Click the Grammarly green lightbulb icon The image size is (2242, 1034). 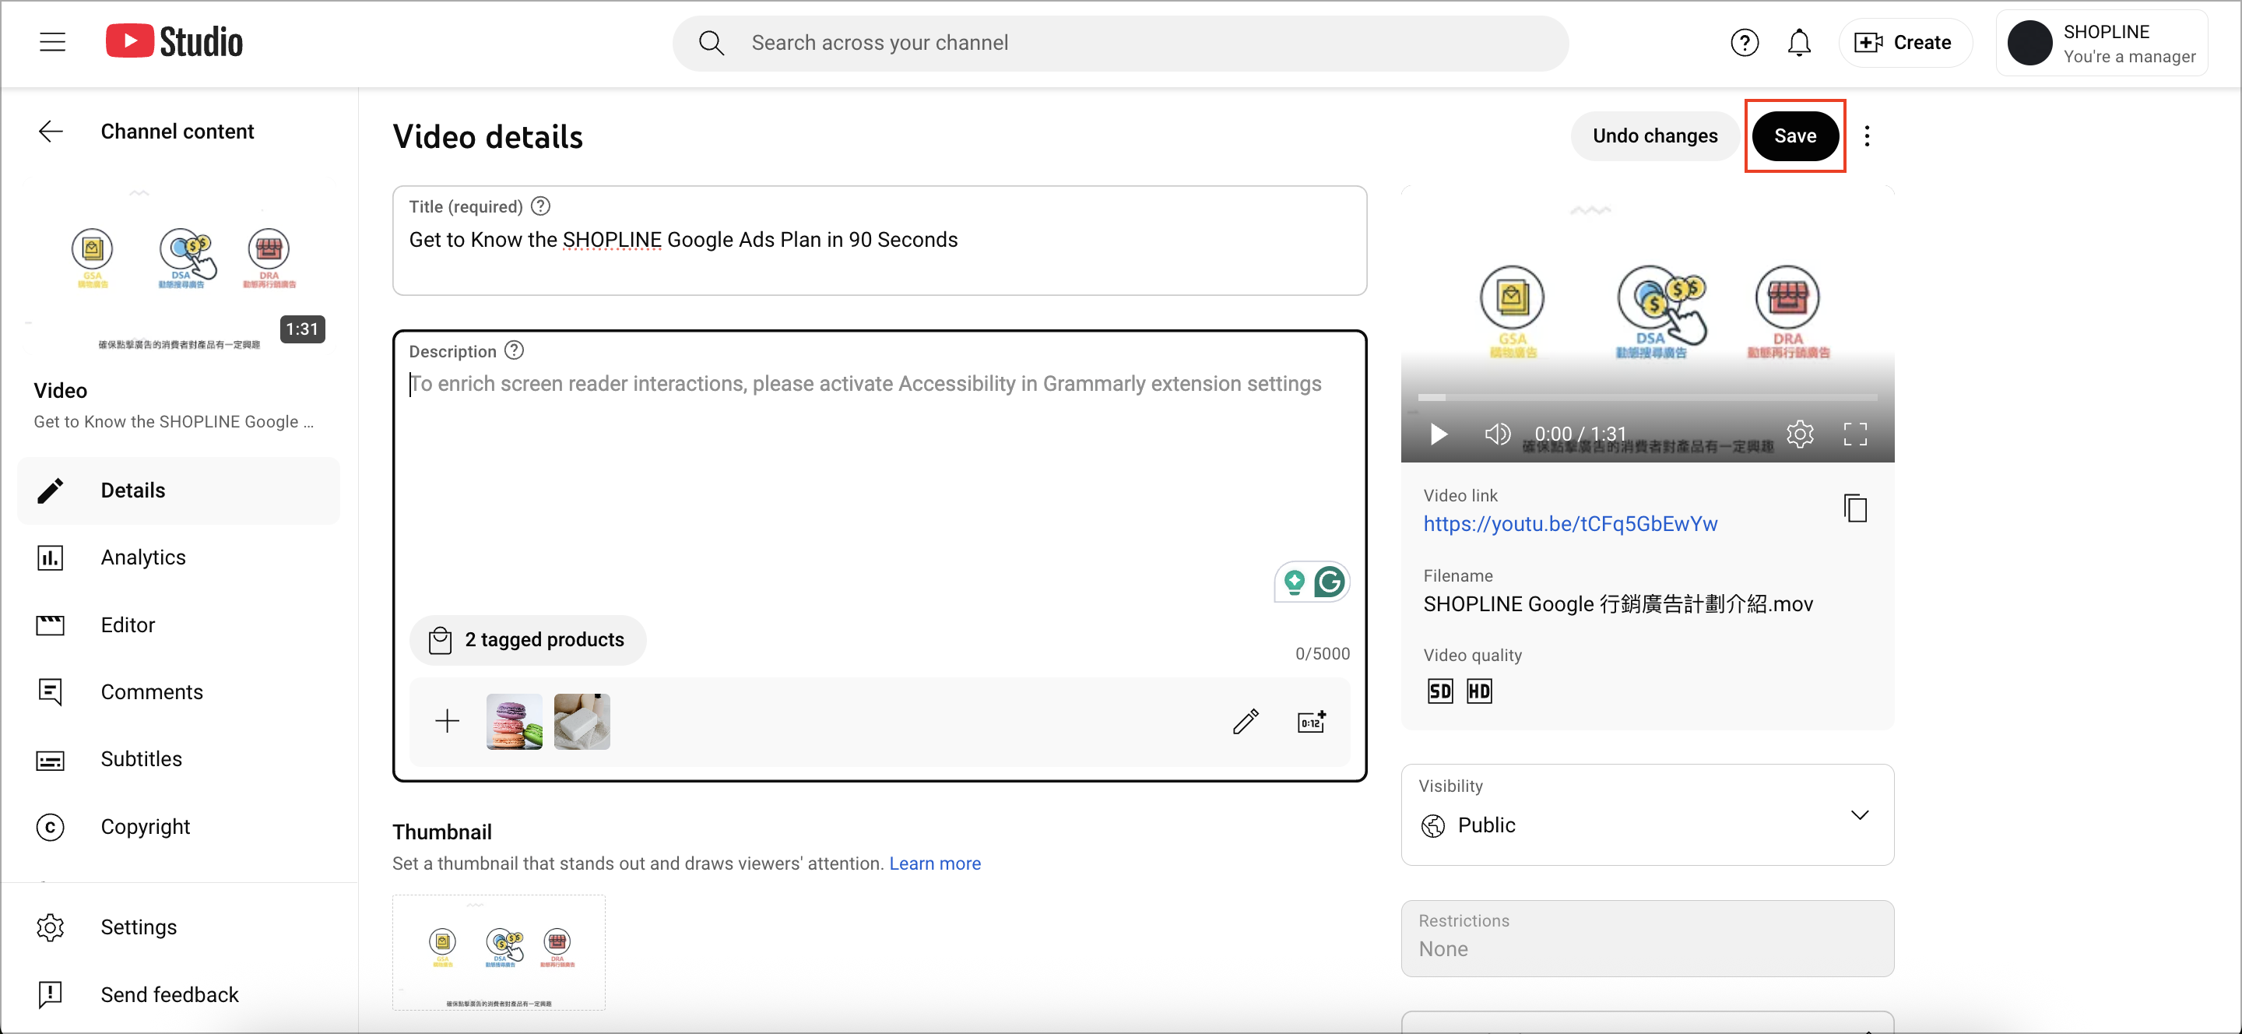pyautogui.click(x=1294, y=582)
